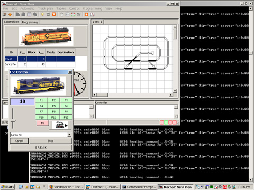Open the Automatic menu
The height and width of the screenshot is (190, 254).
click(27, 8)
